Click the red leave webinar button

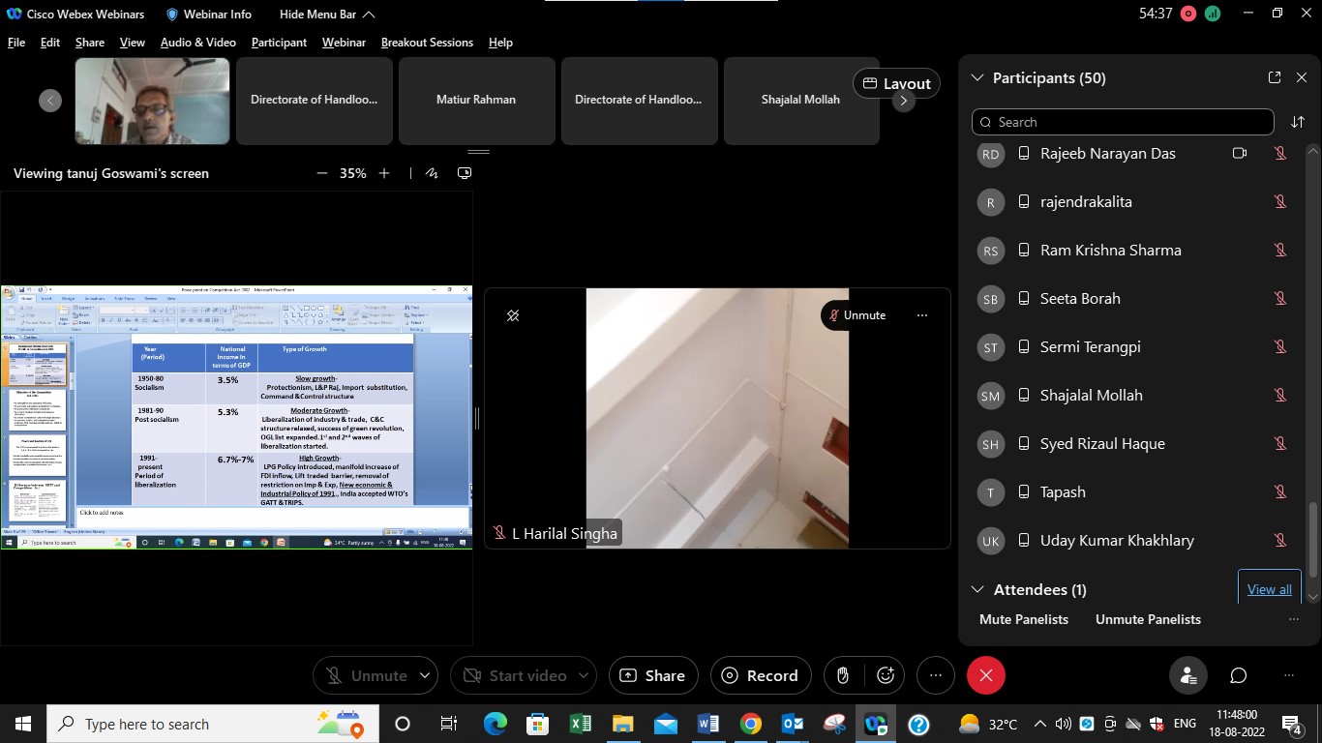pos(986,675)
